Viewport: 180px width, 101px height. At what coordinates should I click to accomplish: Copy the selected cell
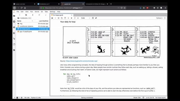(x=62, y=18)
